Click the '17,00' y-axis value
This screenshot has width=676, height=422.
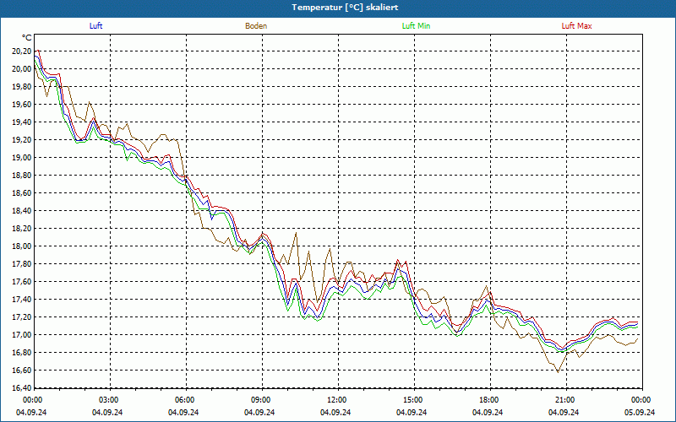point(22,335)
